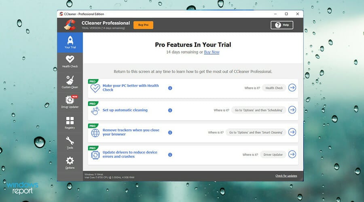Open Options gear in sidebar
The image size is (364, 202).
coord(70,163)
